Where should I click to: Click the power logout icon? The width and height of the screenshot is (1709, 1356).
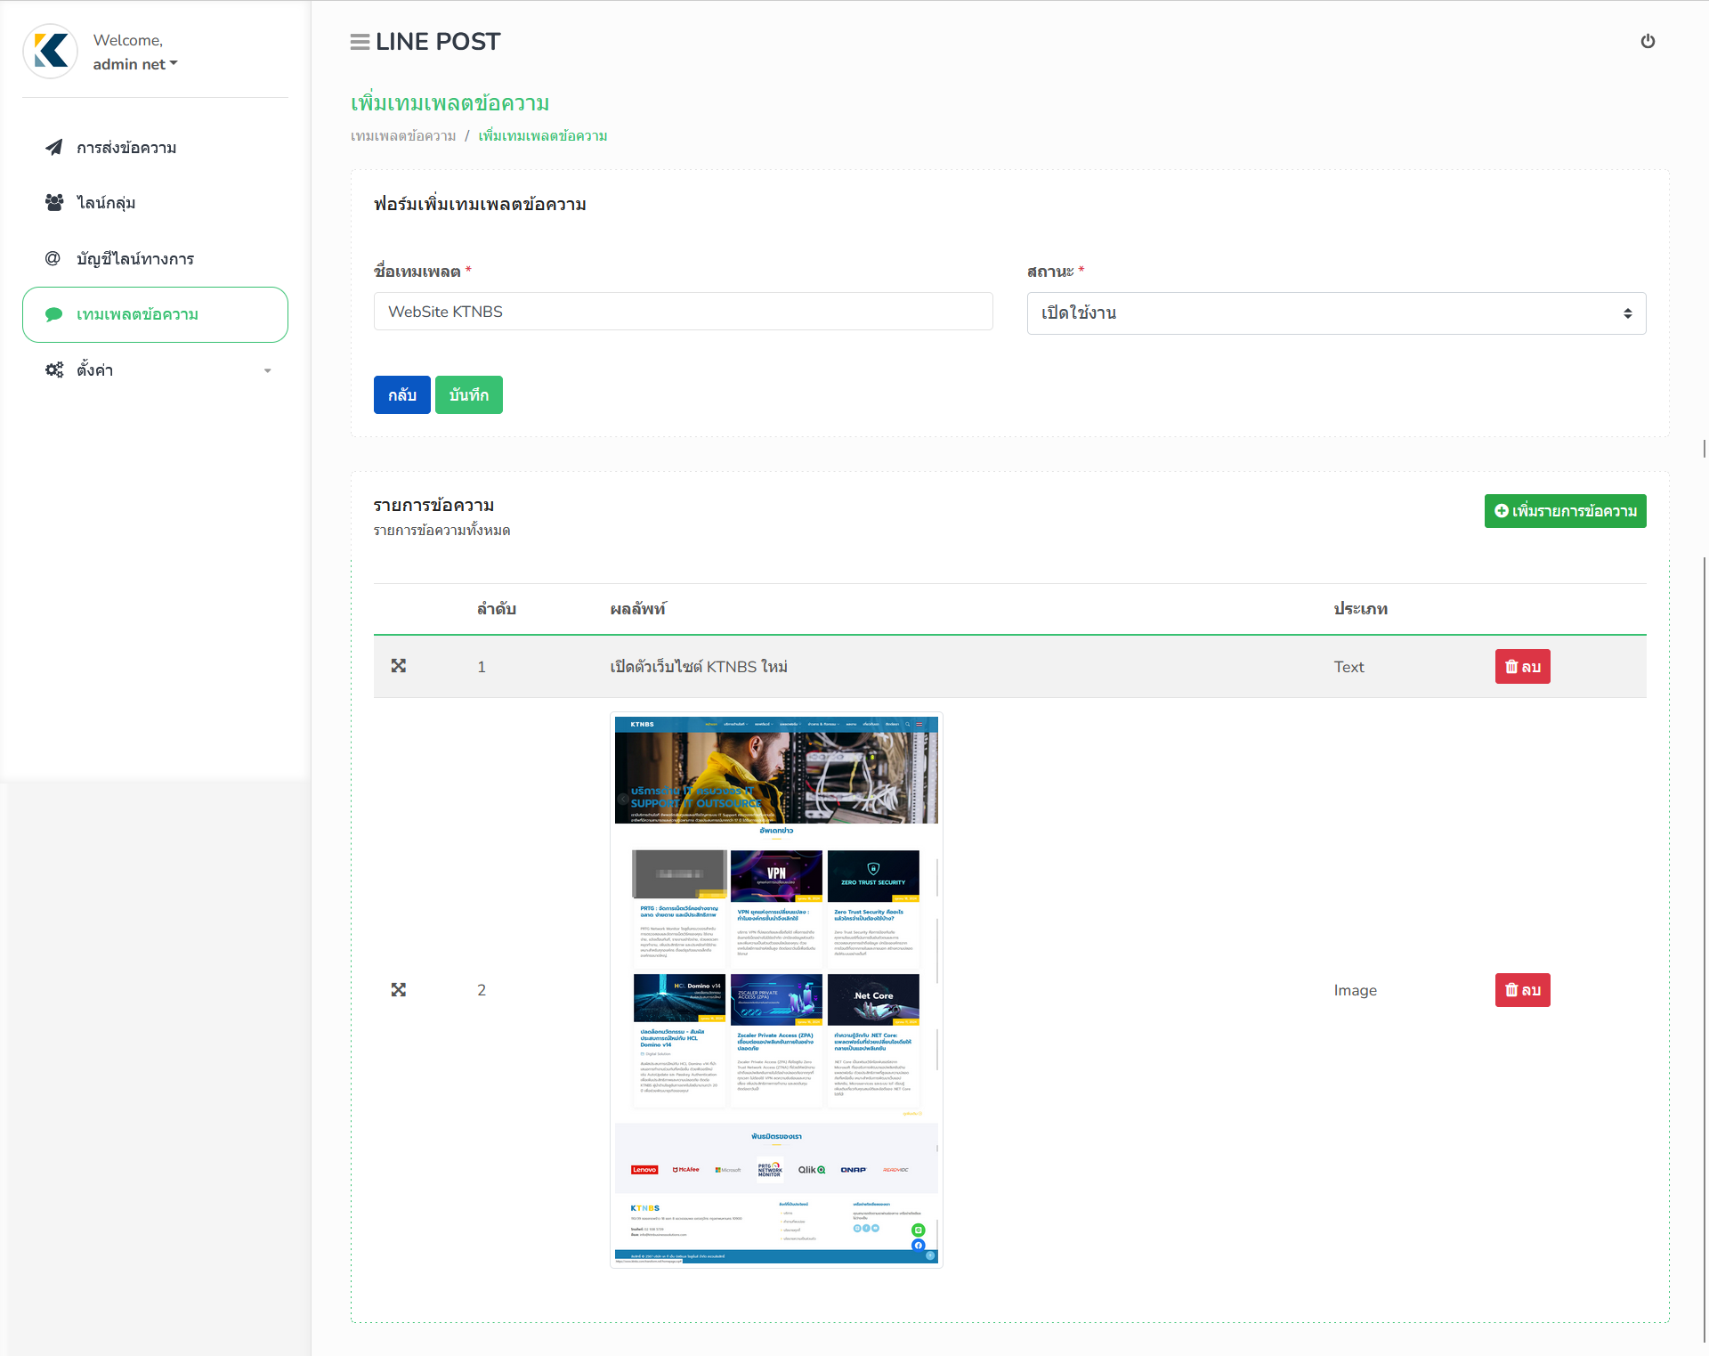click(x=1648, y=41)
